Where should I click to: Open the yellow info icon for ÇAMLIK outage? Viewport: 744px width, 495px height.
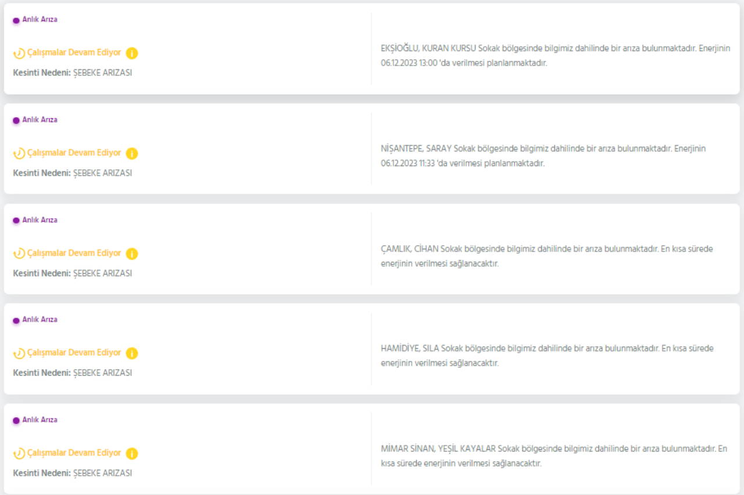click(132, 254)
